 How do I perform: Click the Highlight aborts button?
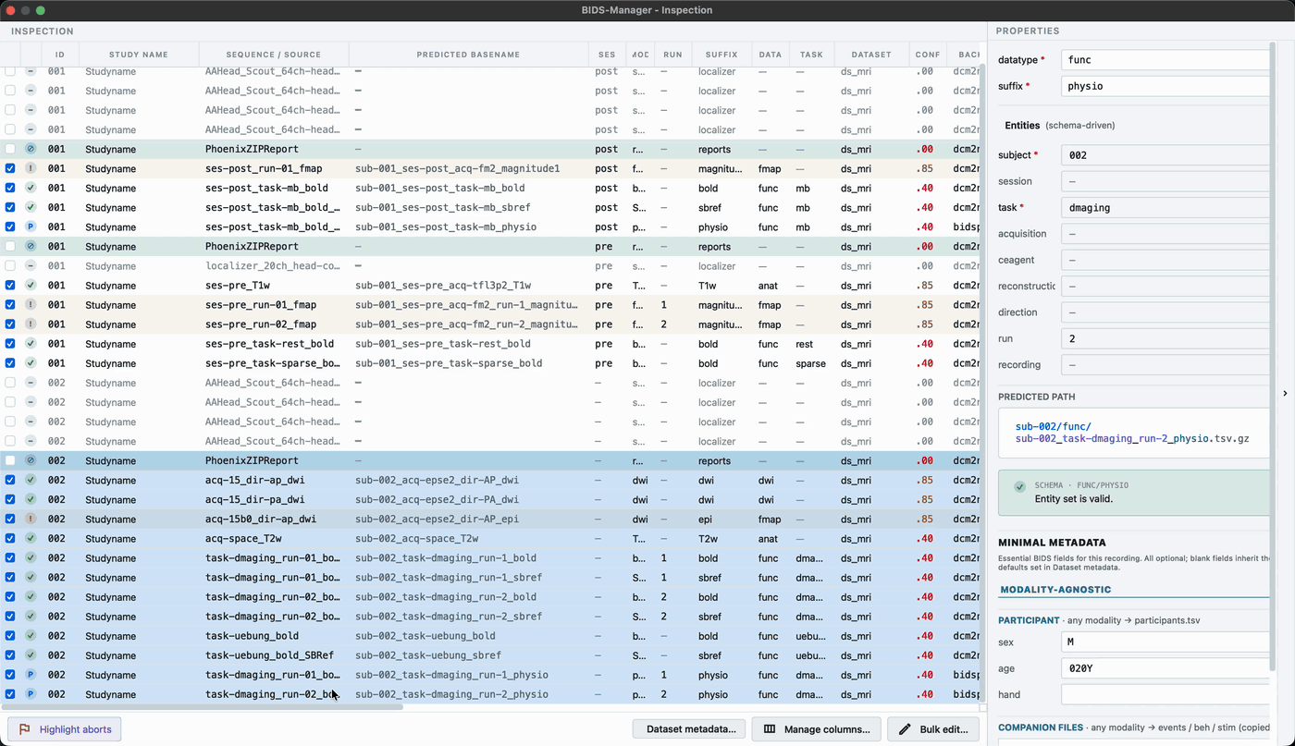(65, 729)
